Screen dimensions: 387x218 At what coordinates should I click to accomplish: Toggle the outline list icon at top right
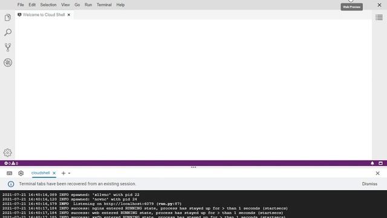point(379,18)
